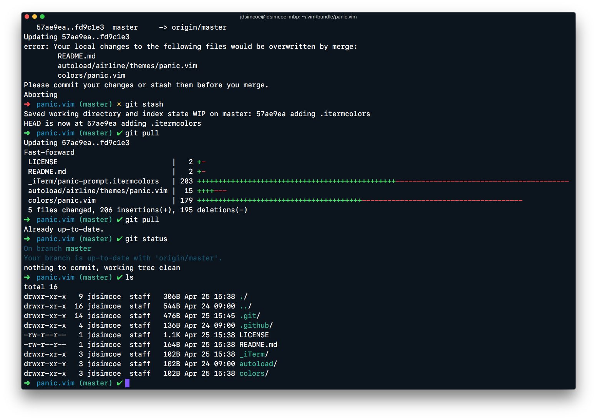This screenshot has width=597, height=420.
Task: Click the 'On branch master' line
Action: 58,248
